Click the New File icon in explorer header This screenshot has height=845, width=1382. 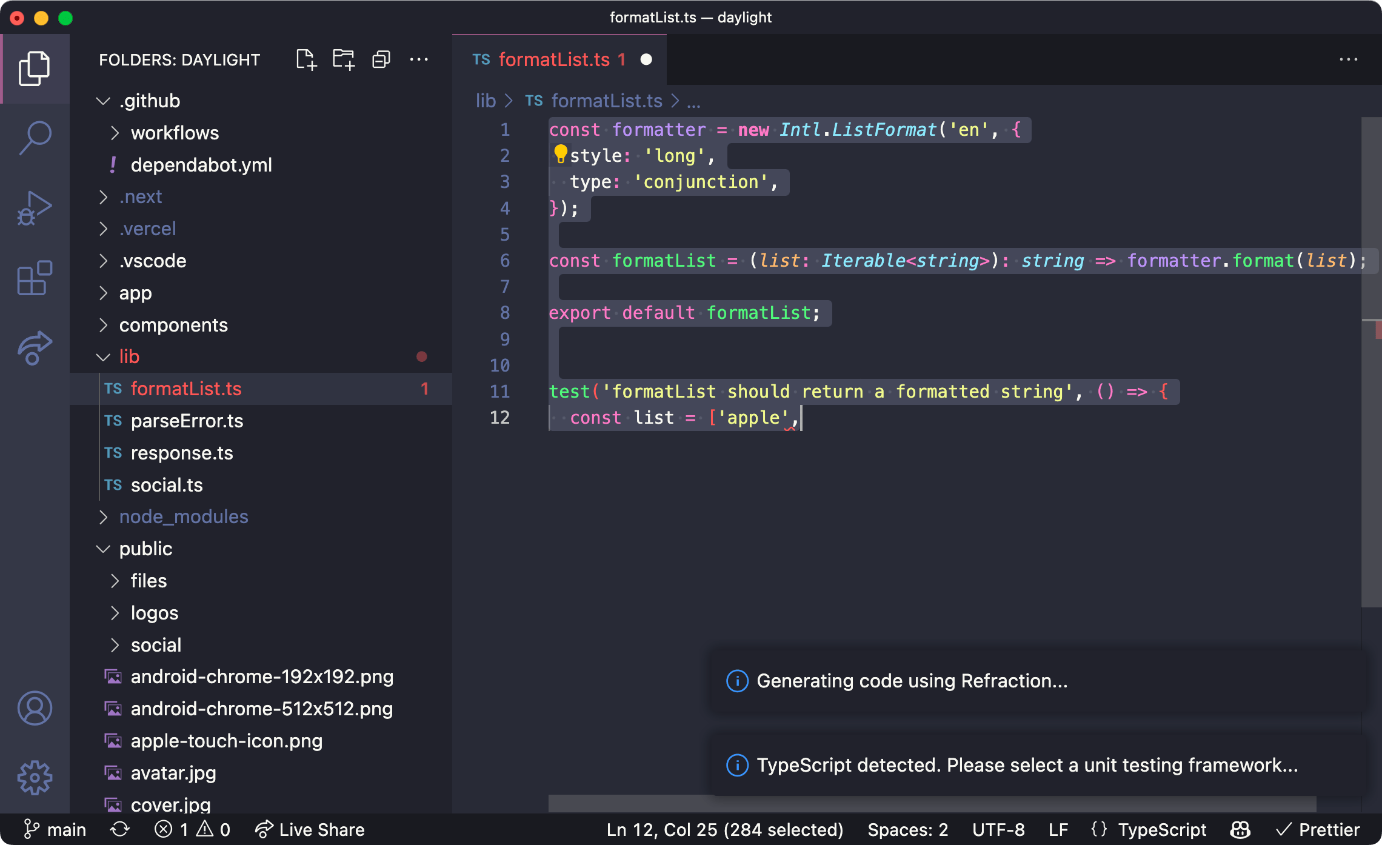coord(307,59)
